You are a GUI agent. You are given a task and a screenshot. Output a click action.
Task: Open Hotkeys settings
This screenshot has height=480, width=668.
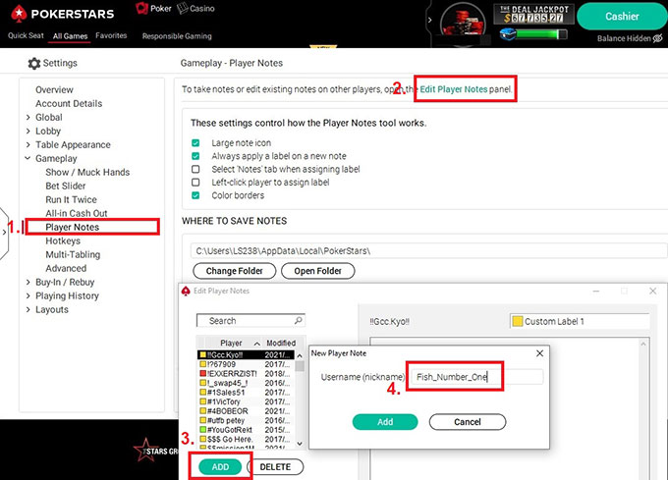63,240
